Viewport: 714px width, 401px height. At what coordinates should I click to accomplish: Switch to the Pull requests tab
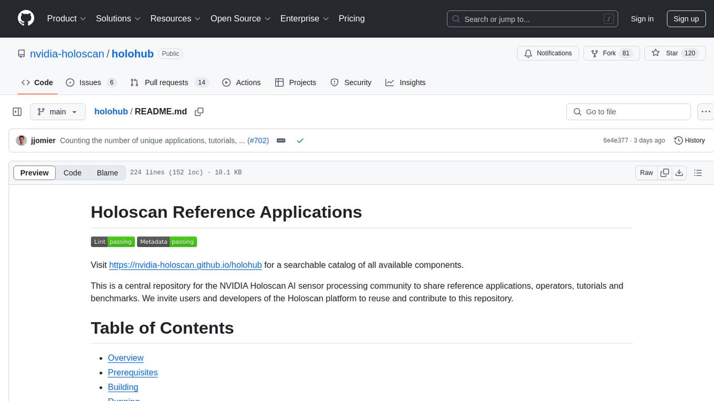169,82
